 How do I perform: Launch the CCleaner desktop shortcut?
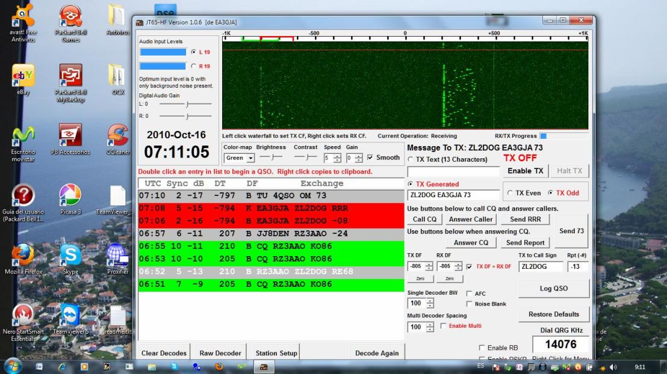(117, 135)
